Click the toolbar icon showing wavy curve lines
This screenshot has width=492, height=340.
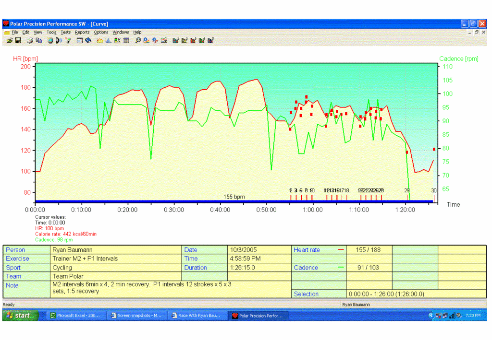164,40
